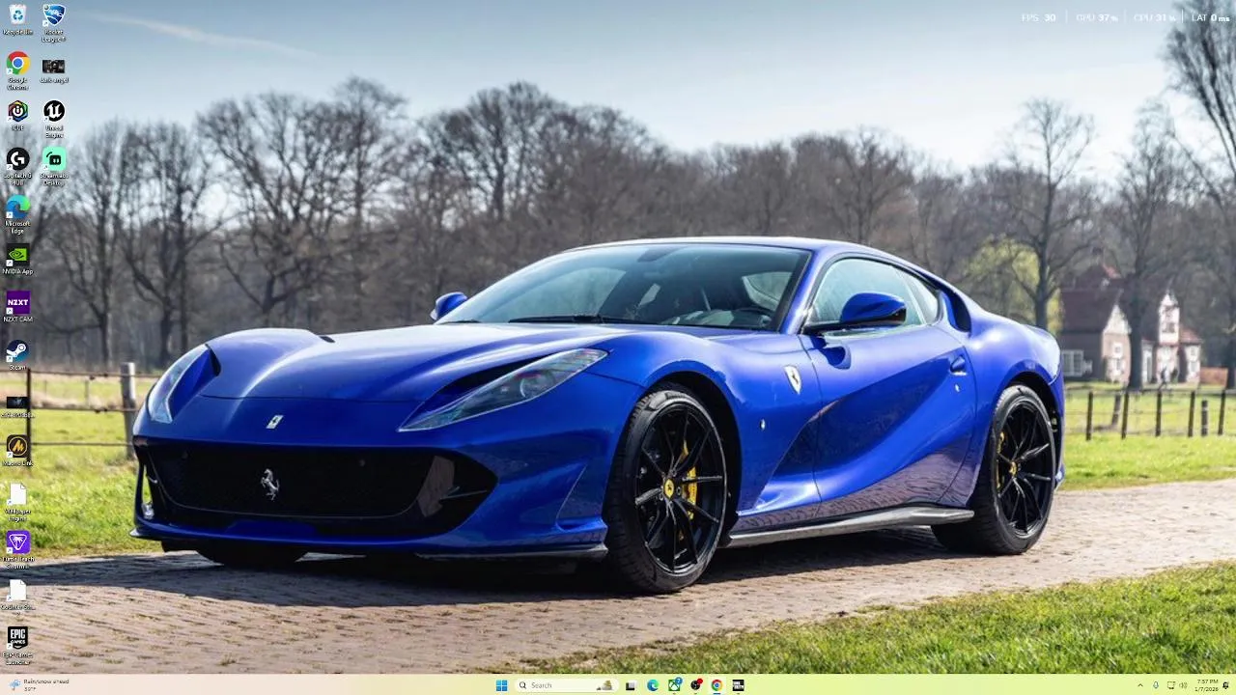Select the dark angel image file
Screen dimensions: 1236x695
pyautogui.click(x=53, y=69)
